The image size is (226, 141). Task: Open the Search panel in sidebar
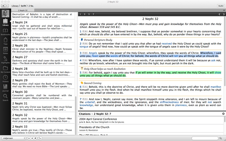coord(5,97)
